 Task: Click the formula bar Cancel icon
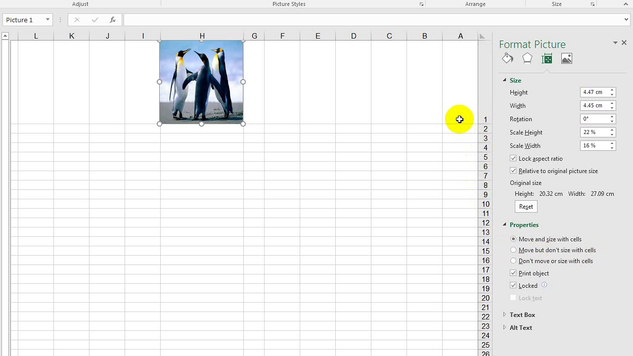[x=77, y=20]
